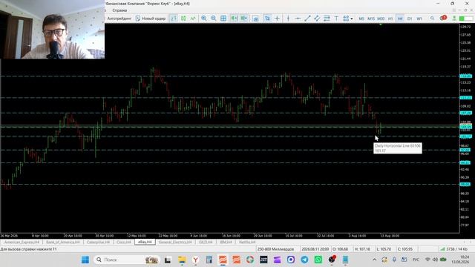The image size is (475, 267).
Task: Switch to IBM,H4 chart tab
Action: pos(226,243)
